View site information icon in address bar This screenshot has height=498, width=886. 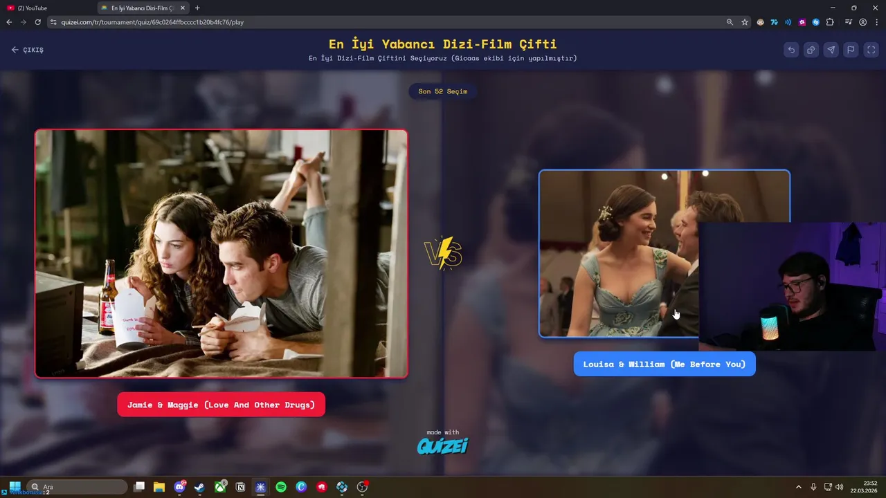[x=54, y=22]
